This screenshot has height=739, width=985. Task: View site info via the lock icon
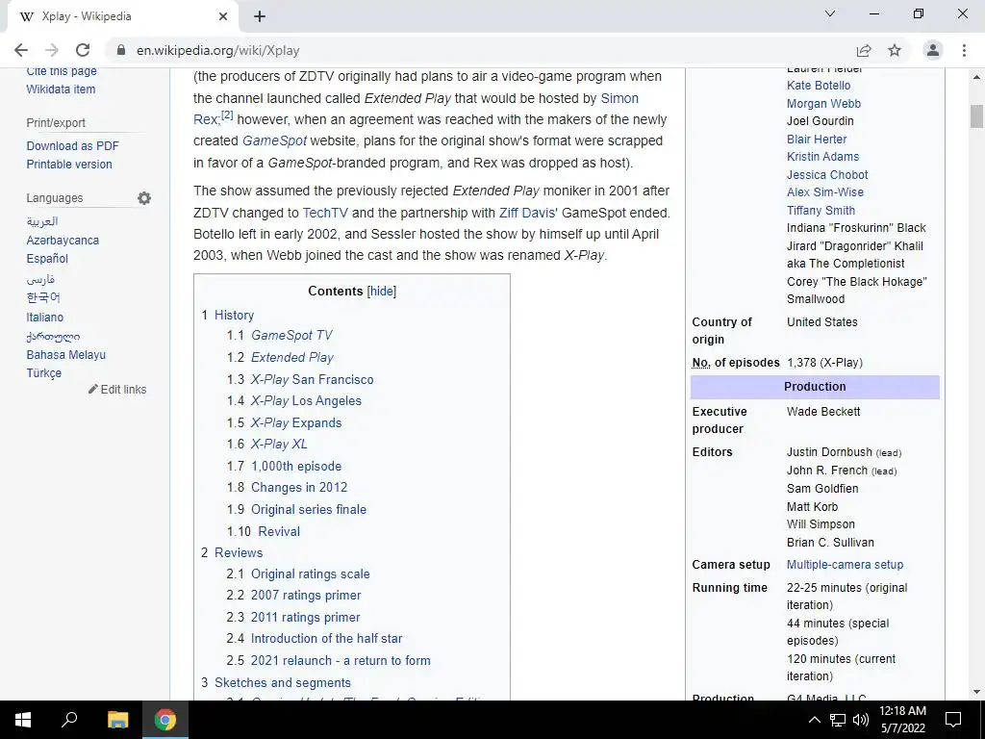[x=122, y=50]
